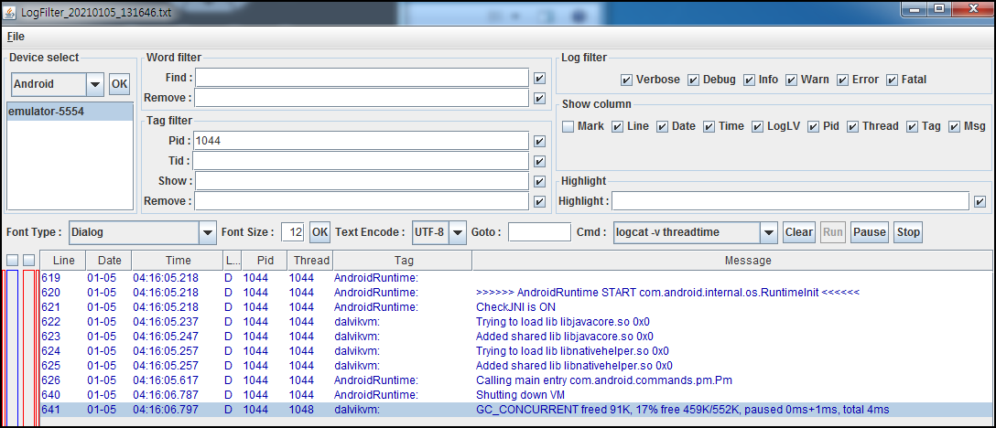996x428 pixels.
Task: Toggle the Word filter Remove checkbox
Action: point(540,98)
